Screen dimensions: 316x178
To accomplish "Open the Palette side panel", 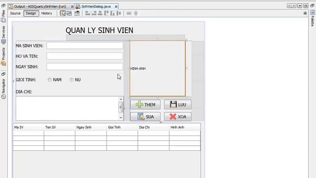I will pos(313,18).
